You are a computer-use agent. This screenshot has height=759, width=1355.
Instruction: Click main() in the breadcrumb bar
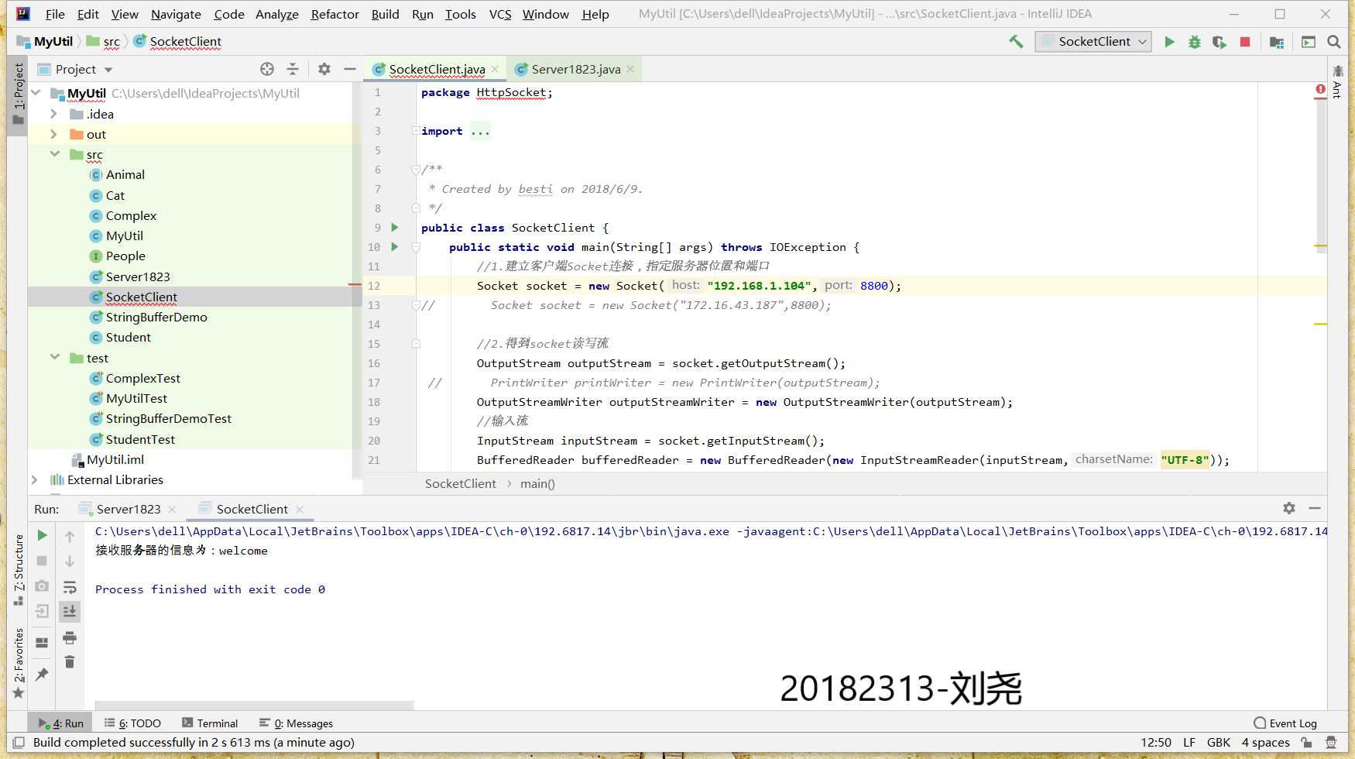pyautogui.click(x=537, y=484)
